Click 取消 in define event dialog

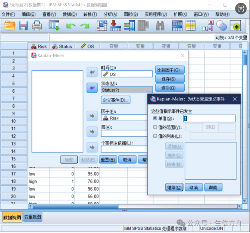[x=194, y=187]
